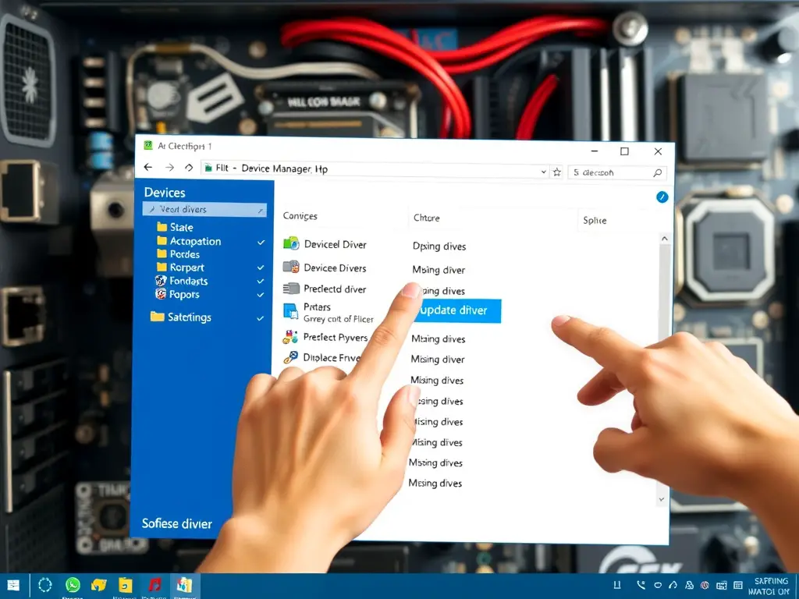Click the Splice column header
Viewport: 799px width, 599px height.
coord(595,220)
